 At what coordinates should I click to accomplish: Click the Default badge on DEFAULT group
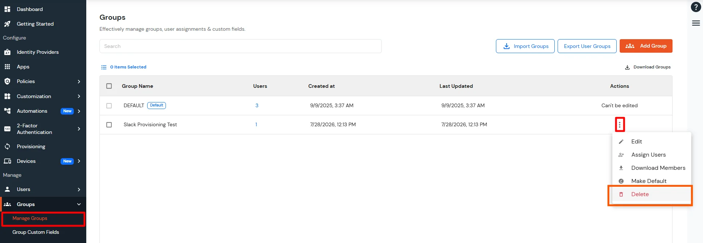coord(156,105)
